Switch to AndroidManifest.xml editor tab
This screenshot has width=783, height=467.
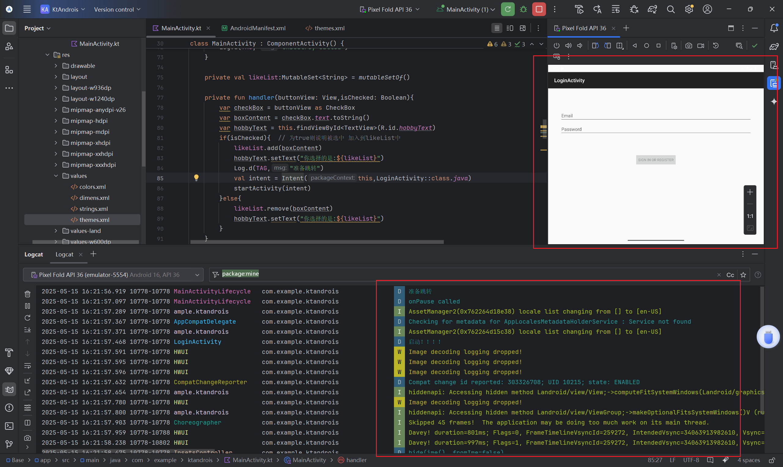point(254,28)
